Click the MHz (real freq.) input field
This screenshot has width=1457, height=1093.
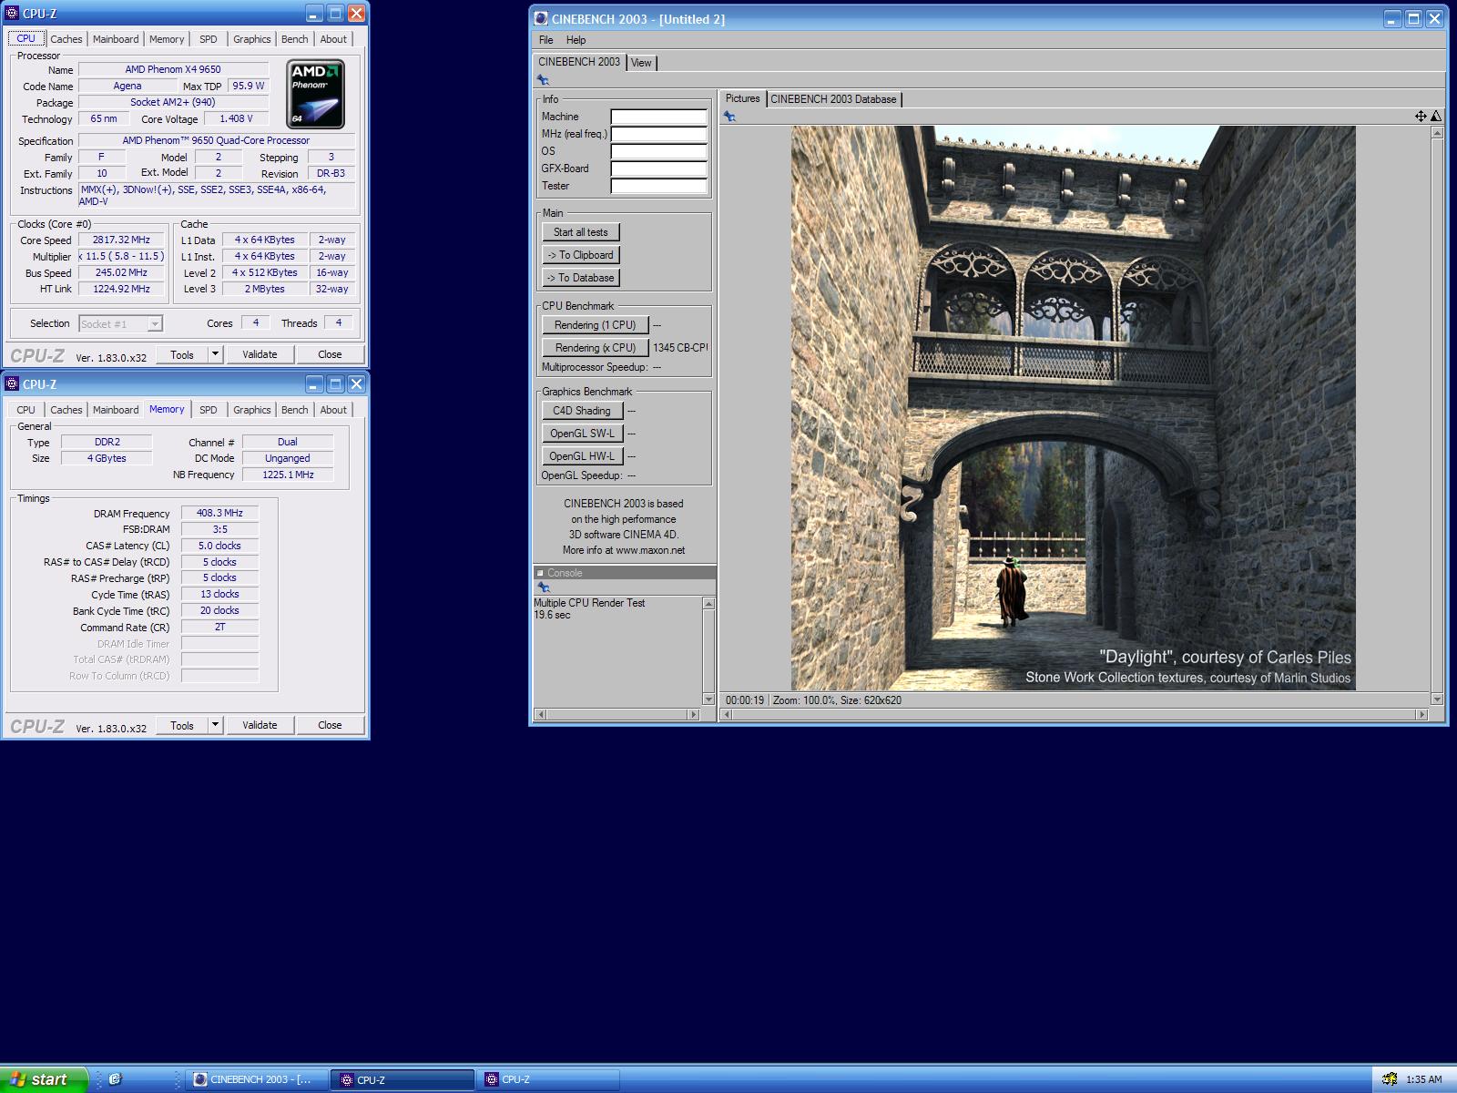658,134
